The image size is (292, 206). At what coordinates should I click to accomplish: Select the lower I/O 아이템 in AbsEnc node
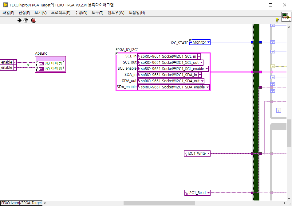click(50, 68)
